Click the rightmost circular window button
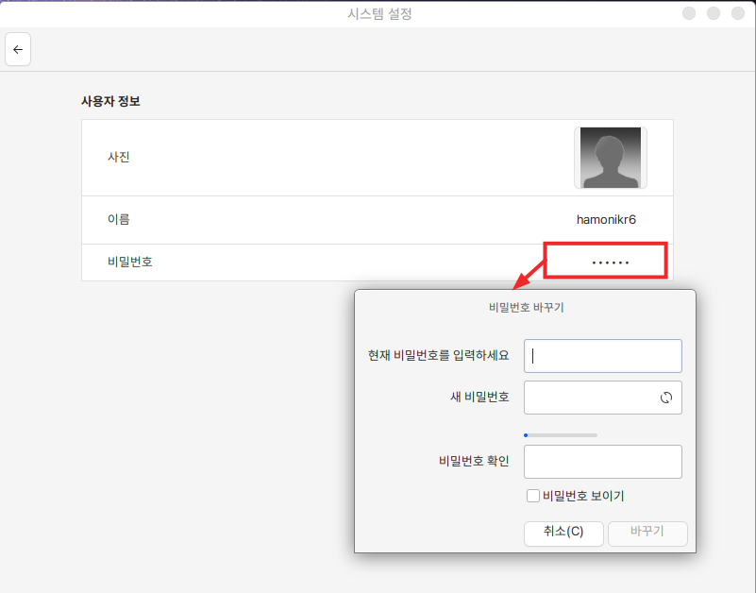The height and width of the screenshot is (593, 756). [x=739, y=13]
